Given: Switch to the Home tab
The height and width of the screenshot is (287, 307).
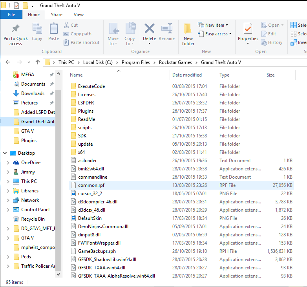Looking at the screenshot, I should [34, 15].
